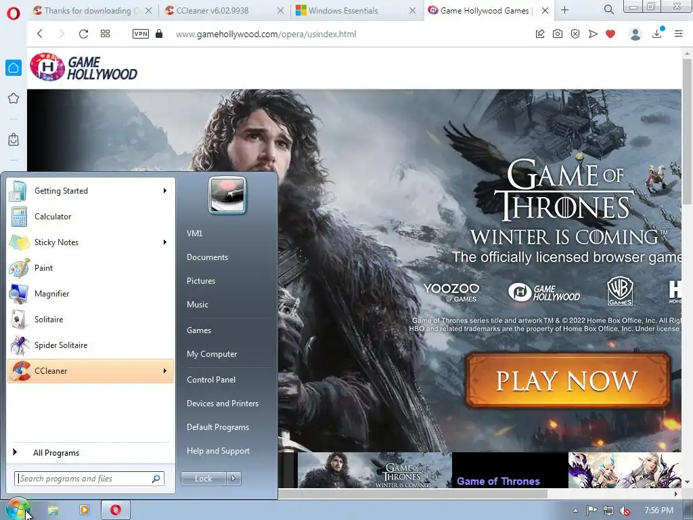Open the ad blocker shield icon
The width and height of the screenshot is (693, 520).
tap(575, 34)
